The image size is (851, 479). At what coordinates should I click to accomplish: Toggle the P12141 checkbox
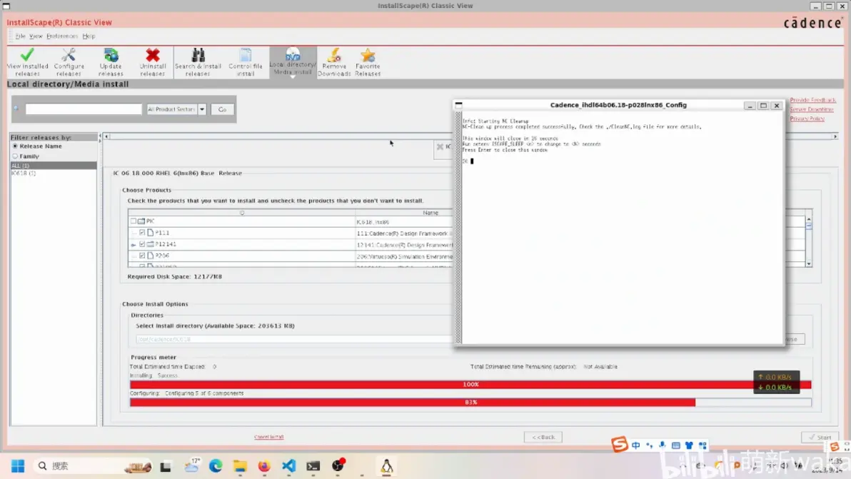142,244
